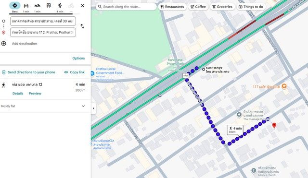Viewport: 308px width, 178px height.
Task: Swap start and destination points
Action: pyautogui.click(x=82, y=26)
